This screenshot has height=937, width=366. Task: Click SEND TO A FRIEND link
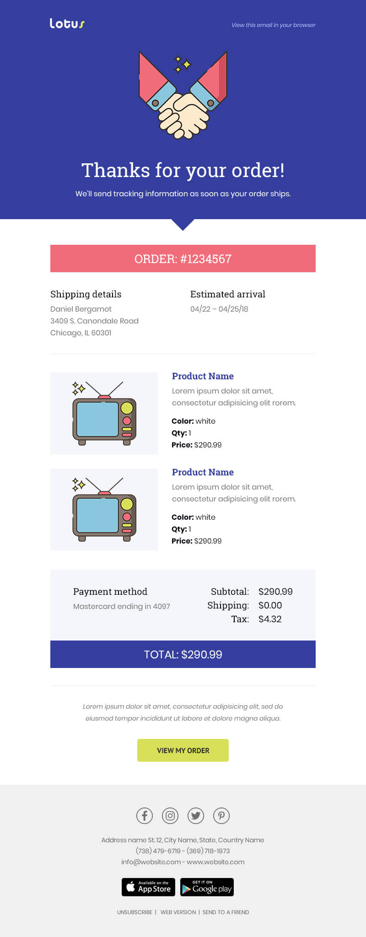coord(226,912)
